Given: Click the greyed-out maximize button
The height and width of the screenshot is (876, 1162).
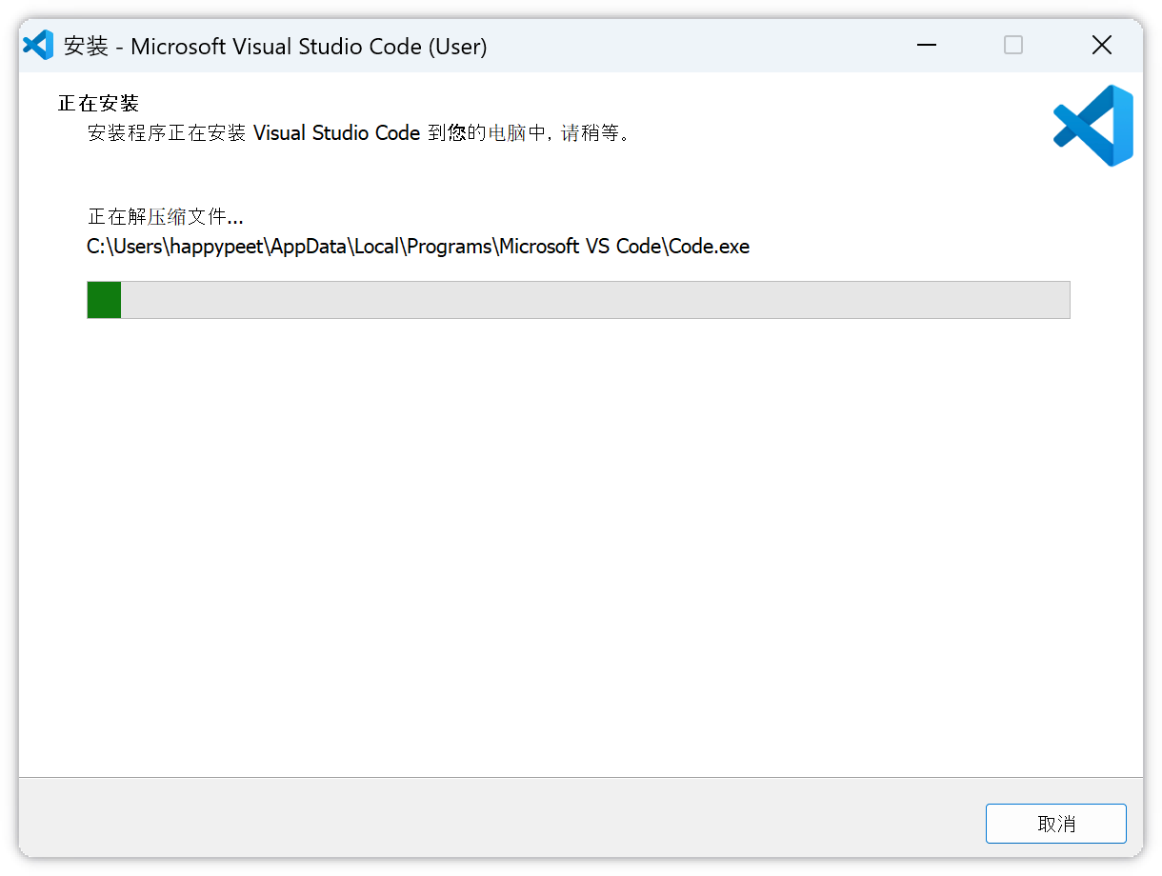Looking at the screenshot, I should tap(1013, 46).
